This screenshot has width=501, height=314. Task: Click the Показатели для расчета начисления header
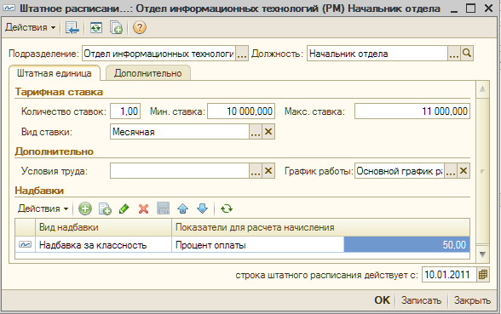click(x=320, y=227)
